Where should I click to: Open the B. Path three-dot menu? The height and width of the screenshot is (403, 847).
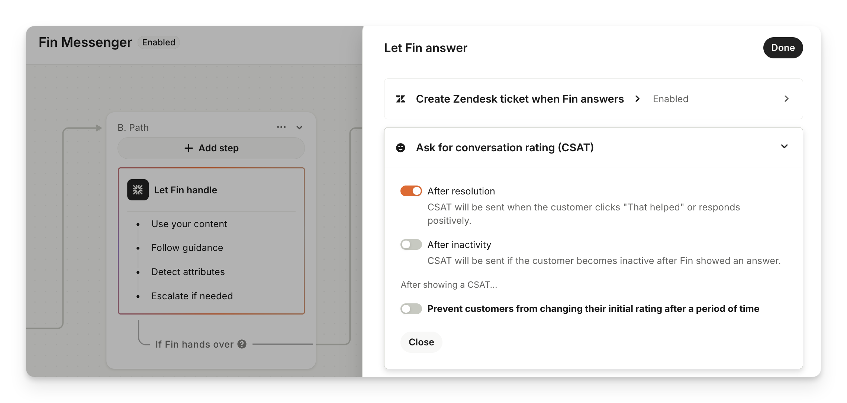tap(281, 127)
